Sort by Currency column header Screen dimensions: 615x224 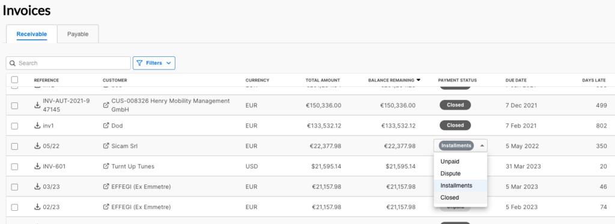tap(257, 80)
